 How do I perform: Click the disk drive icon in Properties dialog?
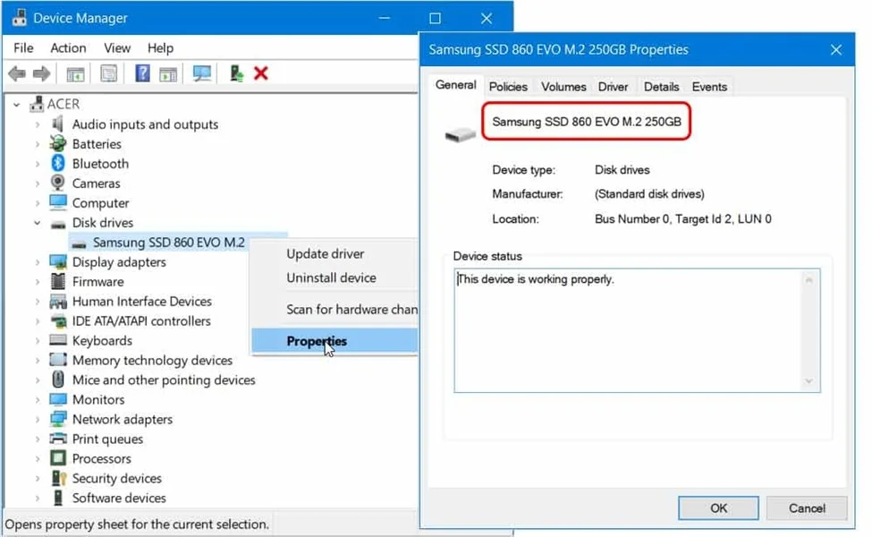click(x=460, y=134)
